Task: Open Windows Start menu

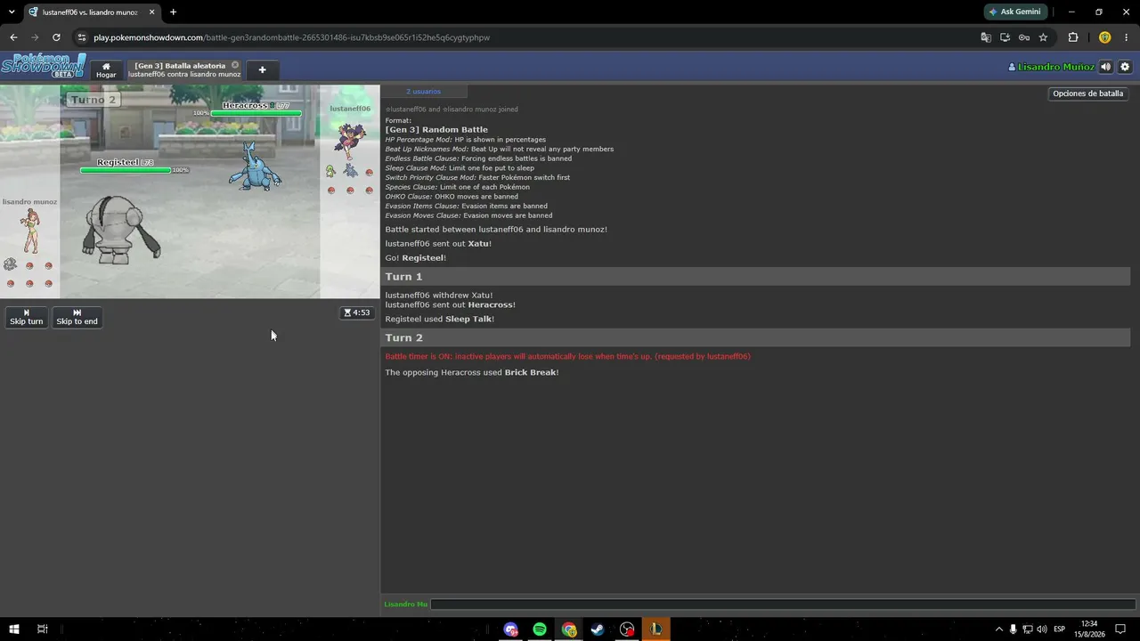Action: tap(14, 629)
